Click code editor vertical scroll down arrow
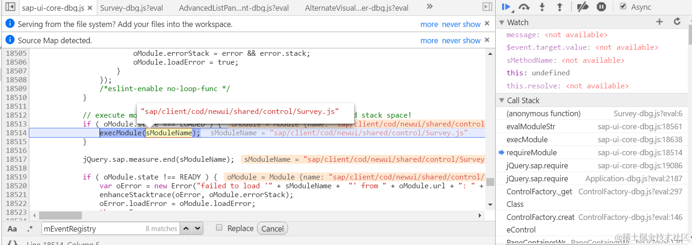 point(490,205)
